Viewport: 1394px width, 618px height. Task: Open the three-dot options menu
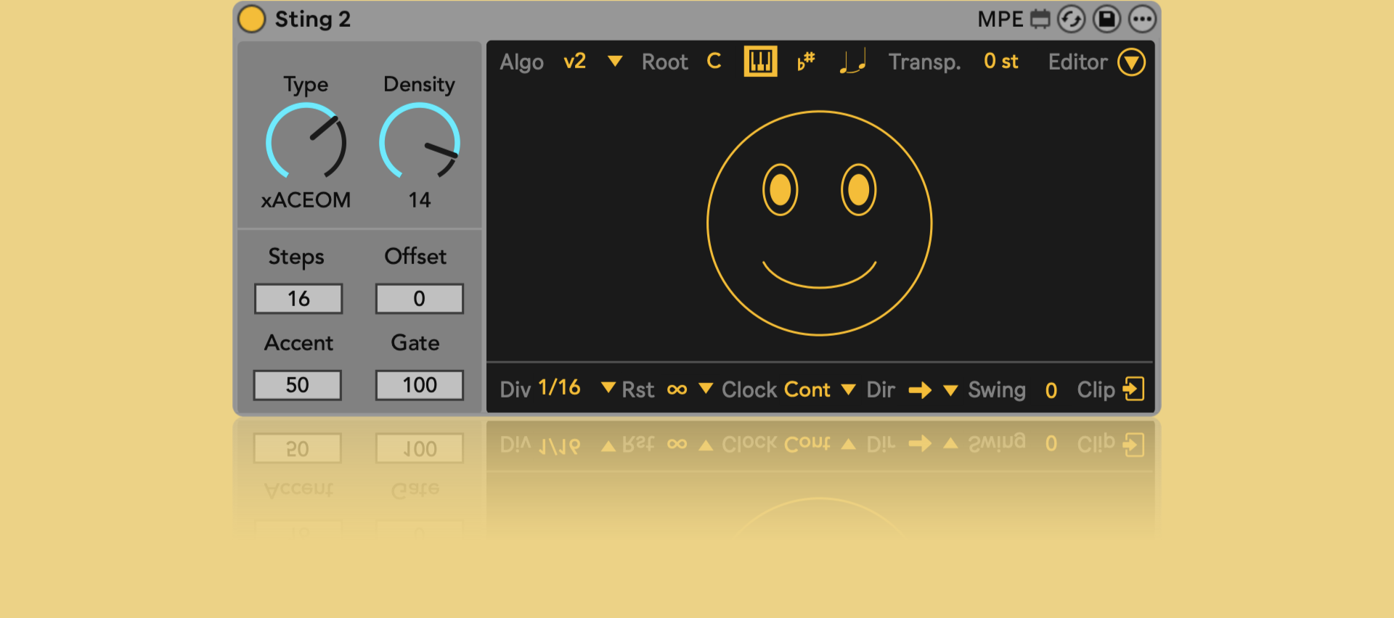click(1142, 20)
